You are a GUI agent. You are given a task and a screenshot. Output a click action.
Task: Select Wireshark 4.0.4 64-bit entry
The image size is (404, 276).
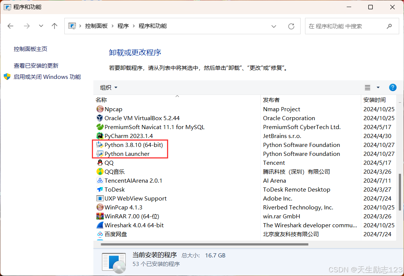coord(134,225)
